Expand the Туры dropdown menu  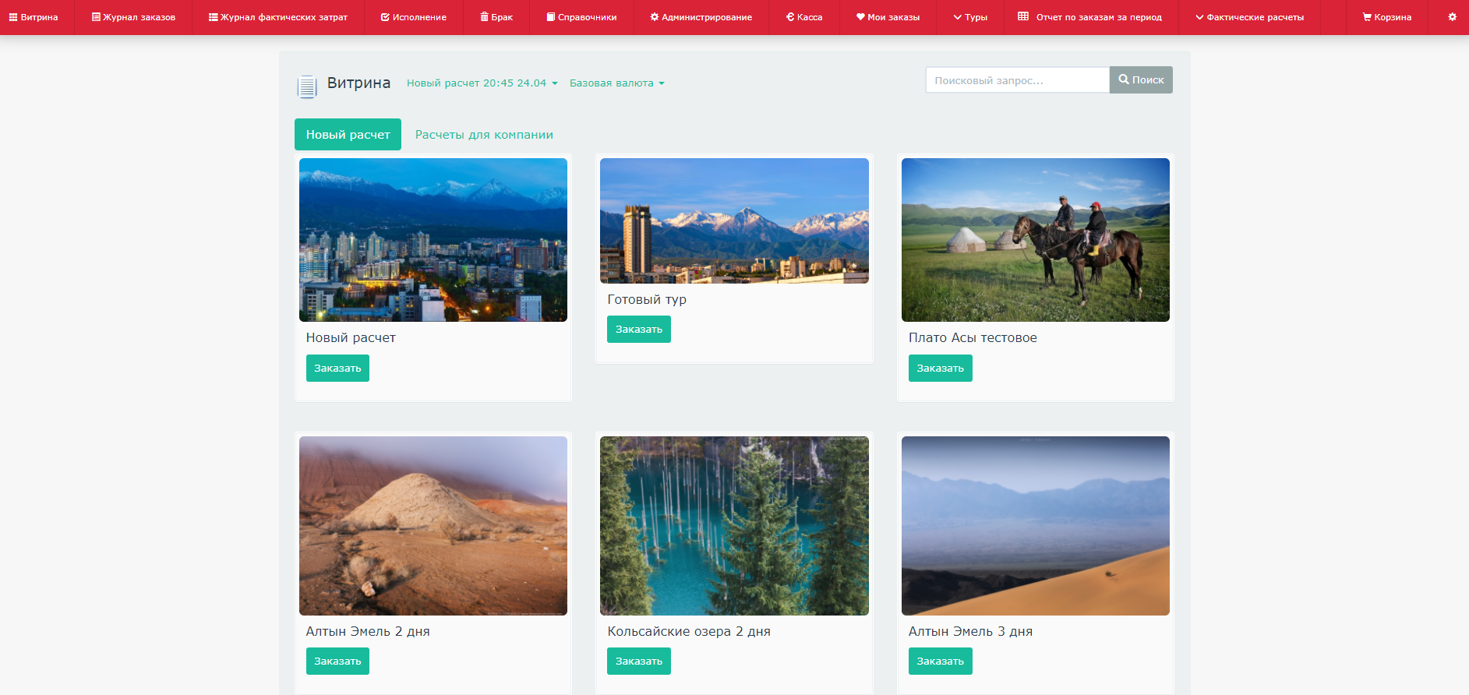[970, 17]
